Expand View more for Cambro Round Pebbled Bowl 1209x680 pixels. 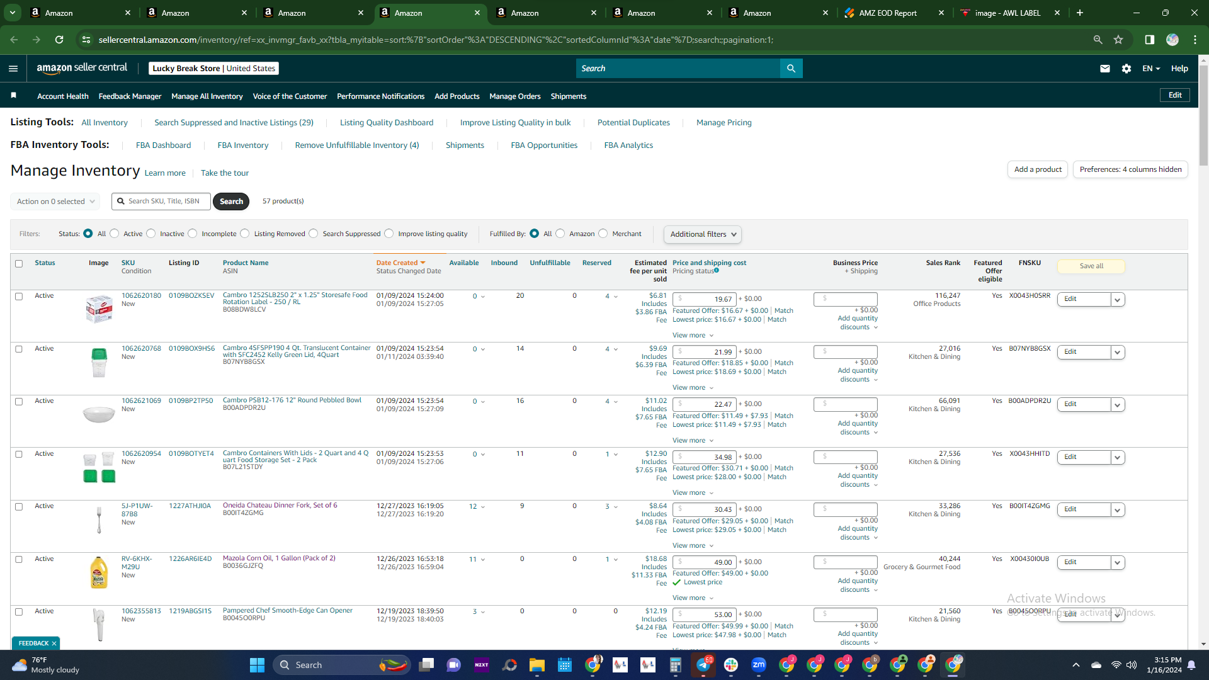click(x=693, y=441)
